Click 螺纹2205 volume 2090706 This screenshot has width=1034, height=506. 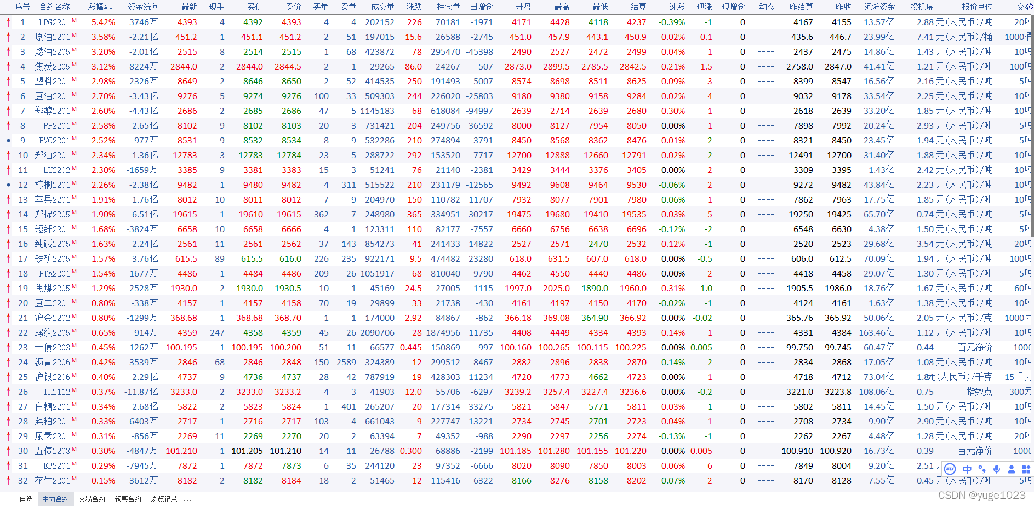(x=378, y=333)
